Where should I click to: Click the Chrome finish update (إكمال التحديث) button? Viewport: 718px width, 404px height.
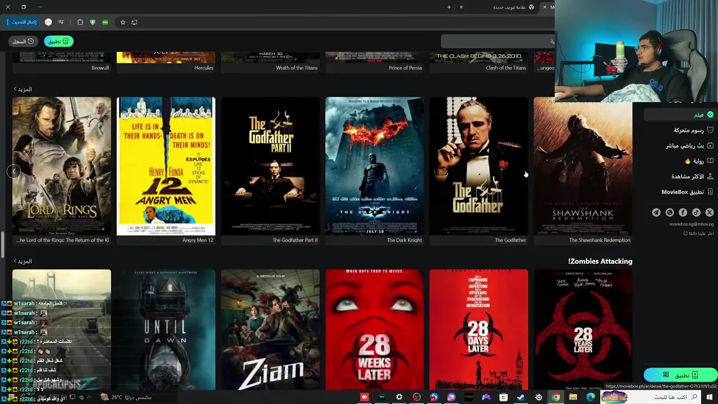[x=22, y=22]
